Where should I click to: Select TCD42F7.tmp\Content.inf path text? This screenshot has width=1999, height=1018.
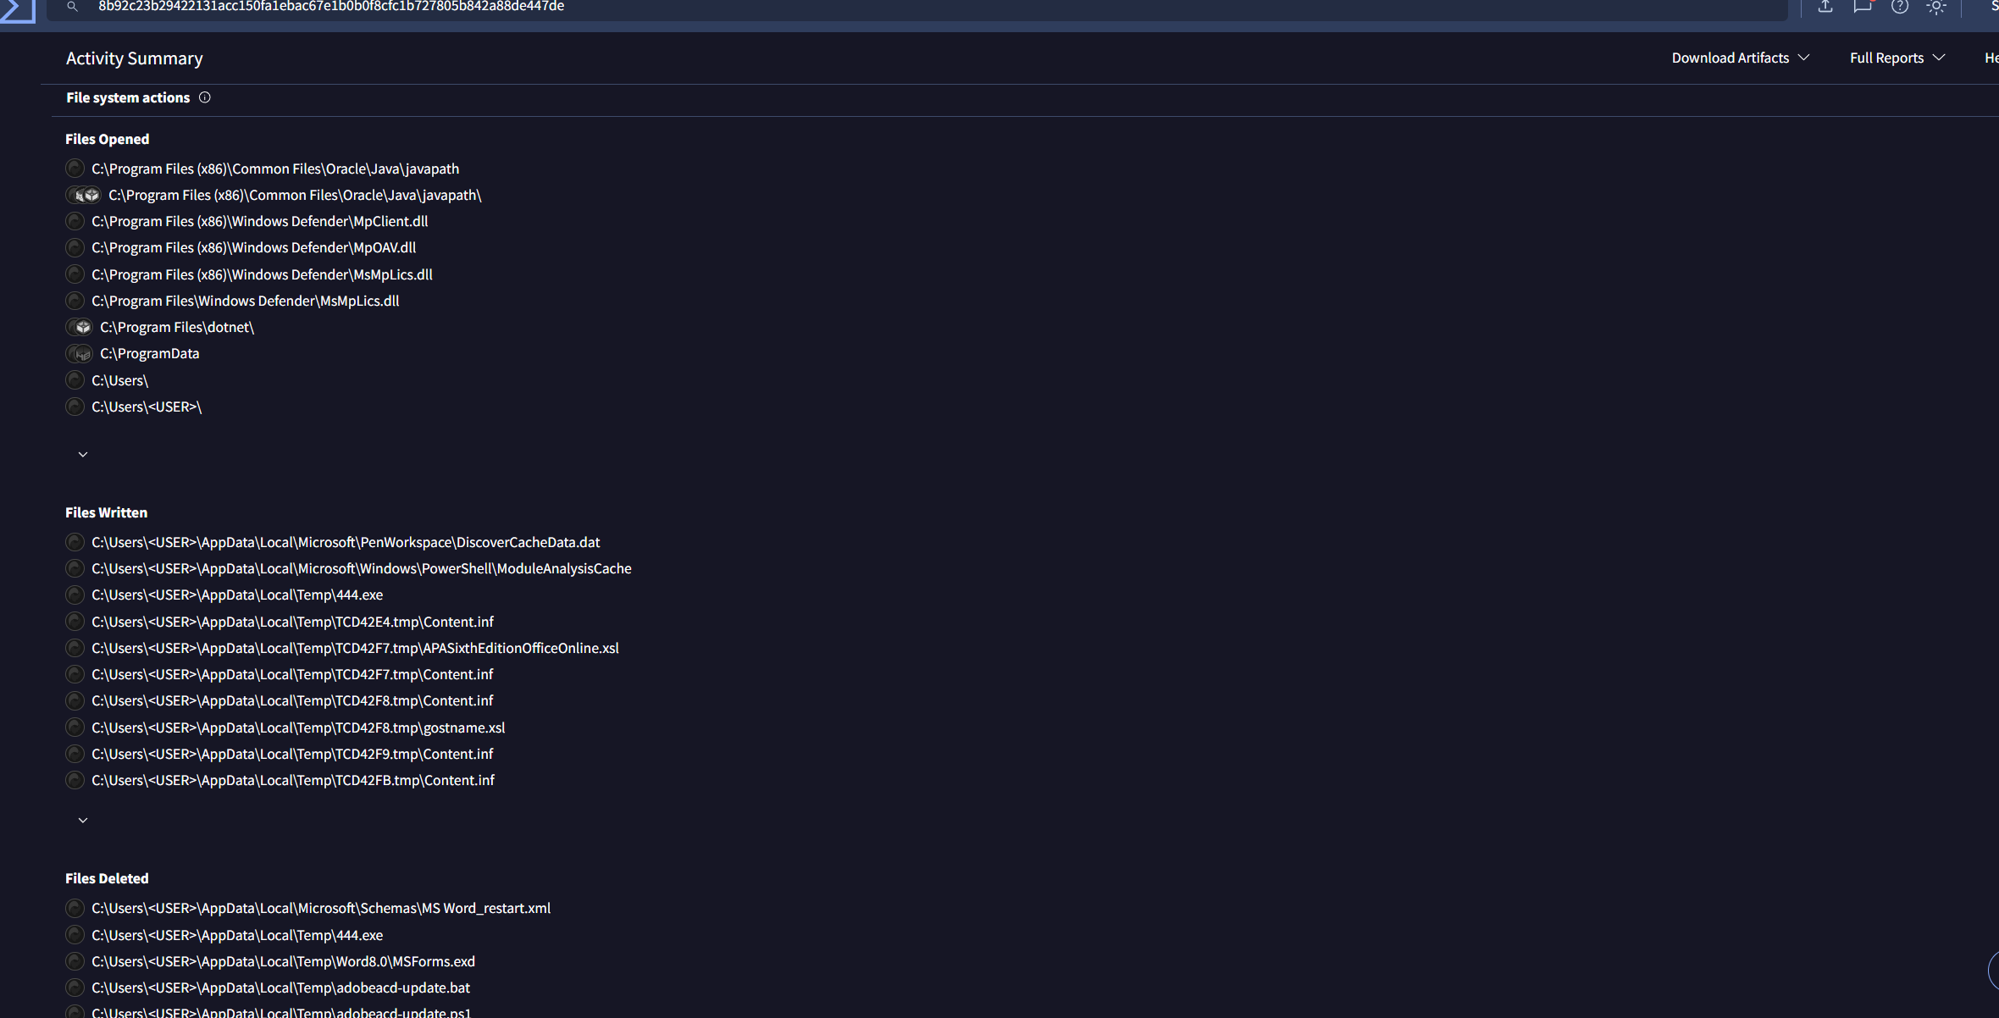(x=292, y=674)
